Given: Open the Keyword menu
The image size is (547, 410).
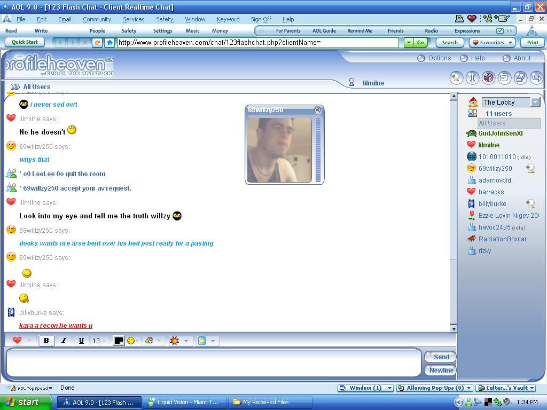Looking at the screenshot, I should [x=228, y=19].
